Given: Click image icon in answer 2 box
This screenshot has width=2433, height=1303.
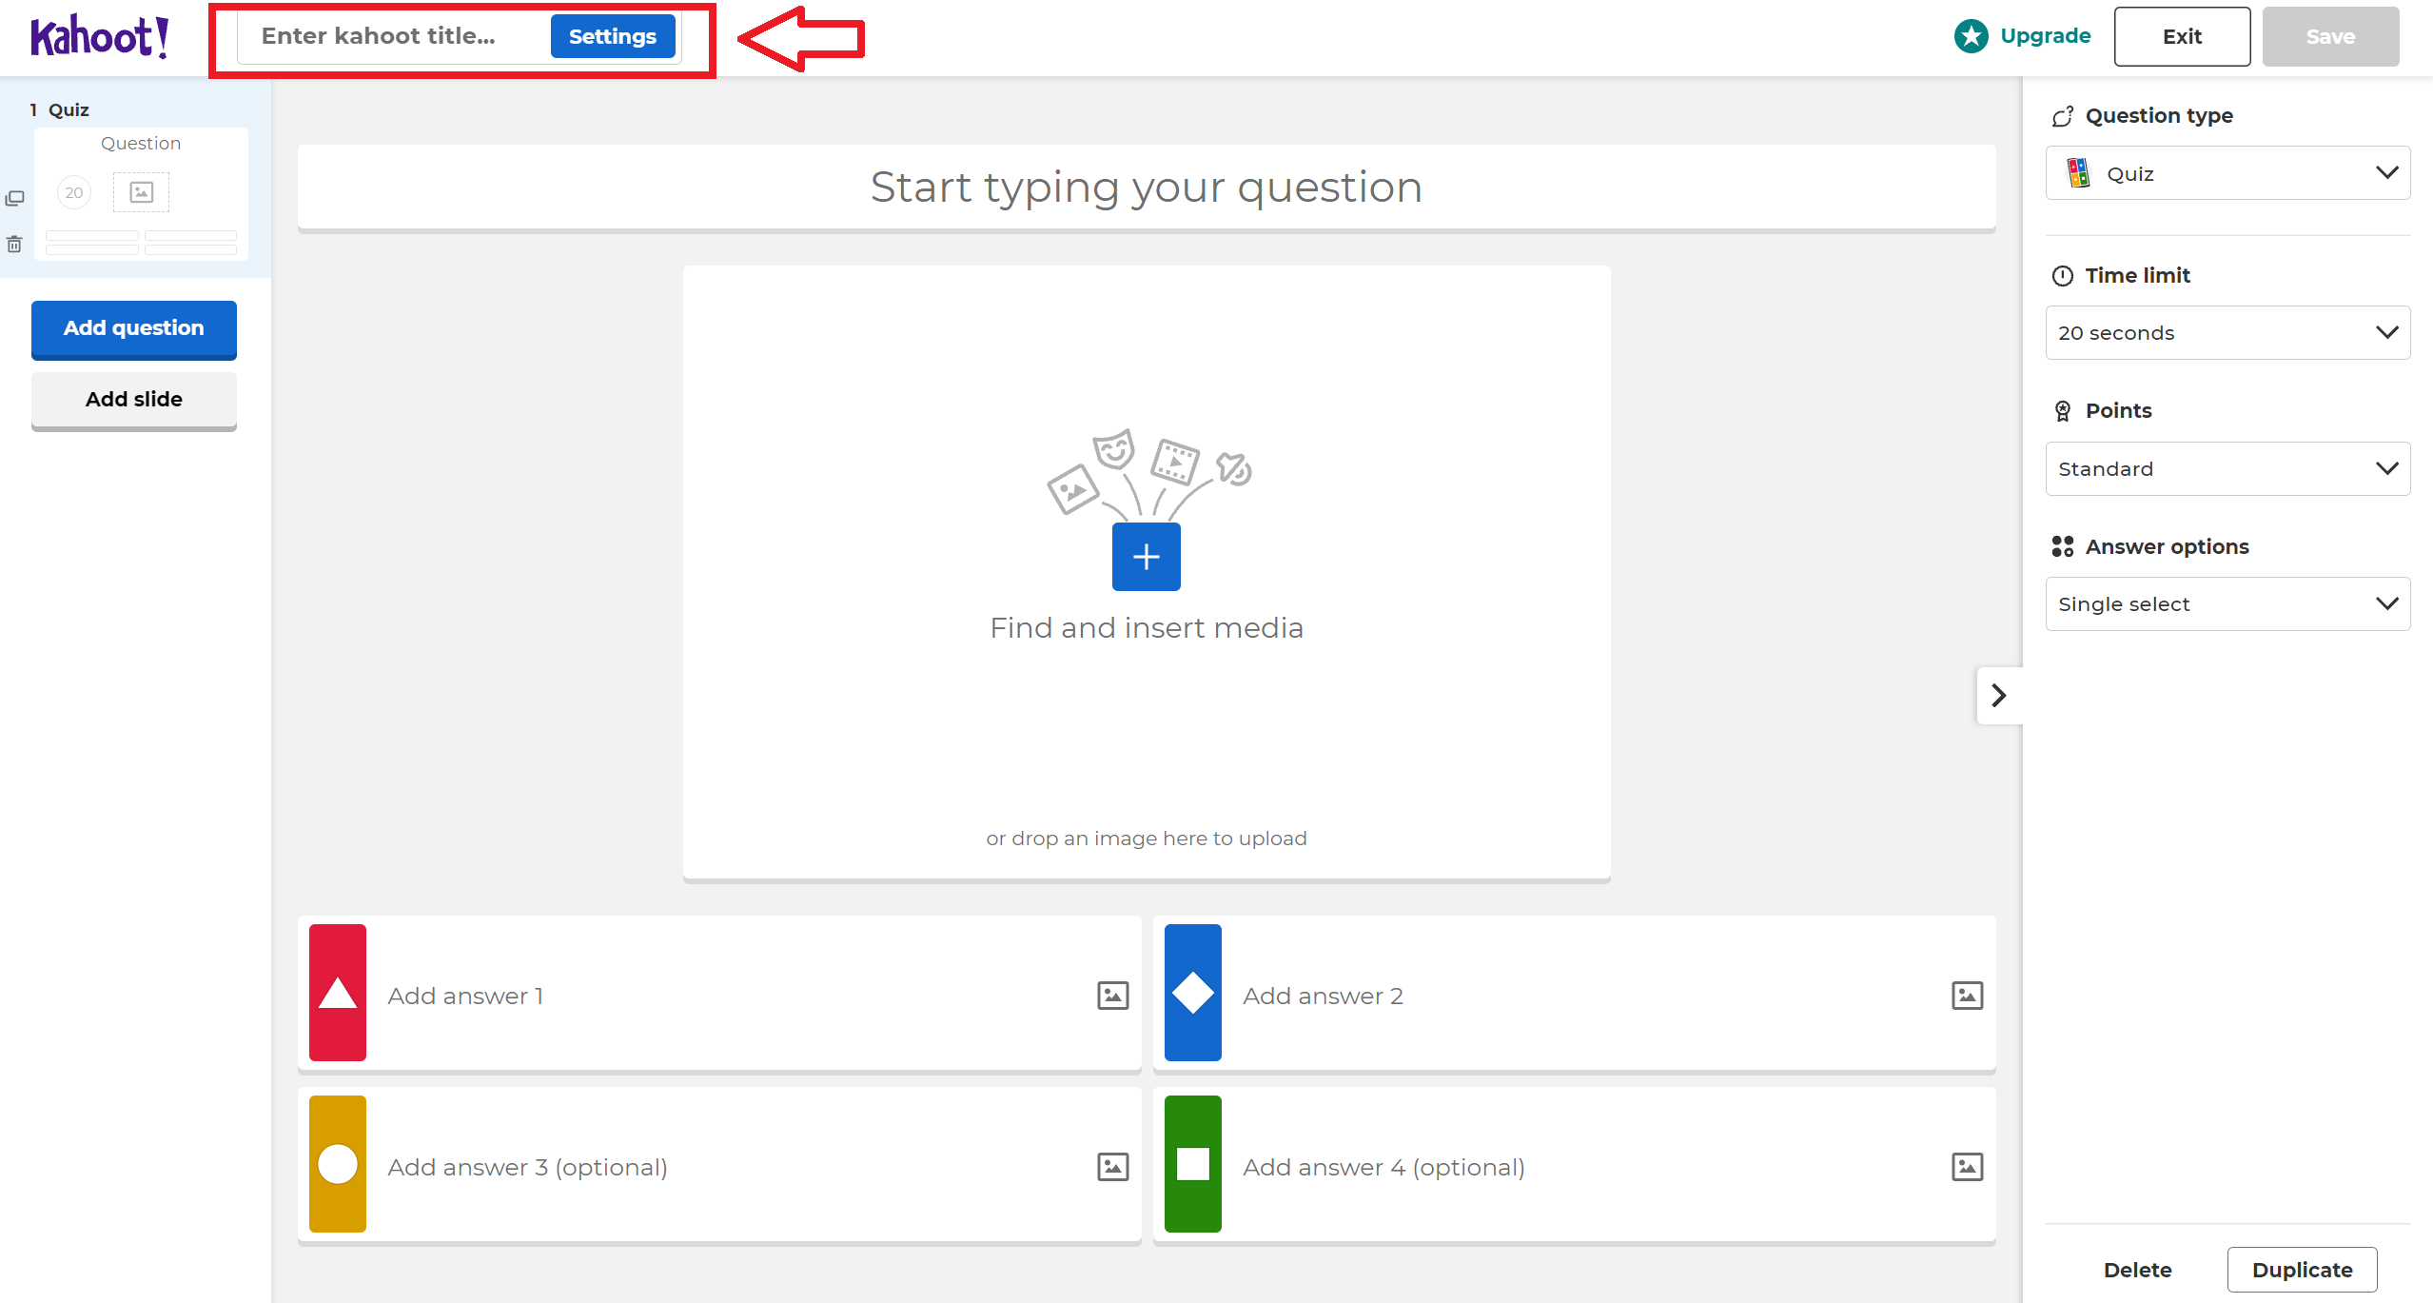Looking at the screenshot, I should coord(1967,996).
